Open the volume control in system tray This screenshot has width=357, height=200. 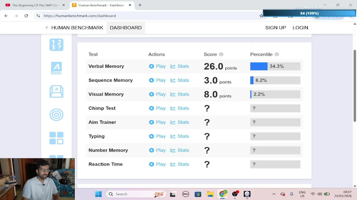click(x=320, y=194)
